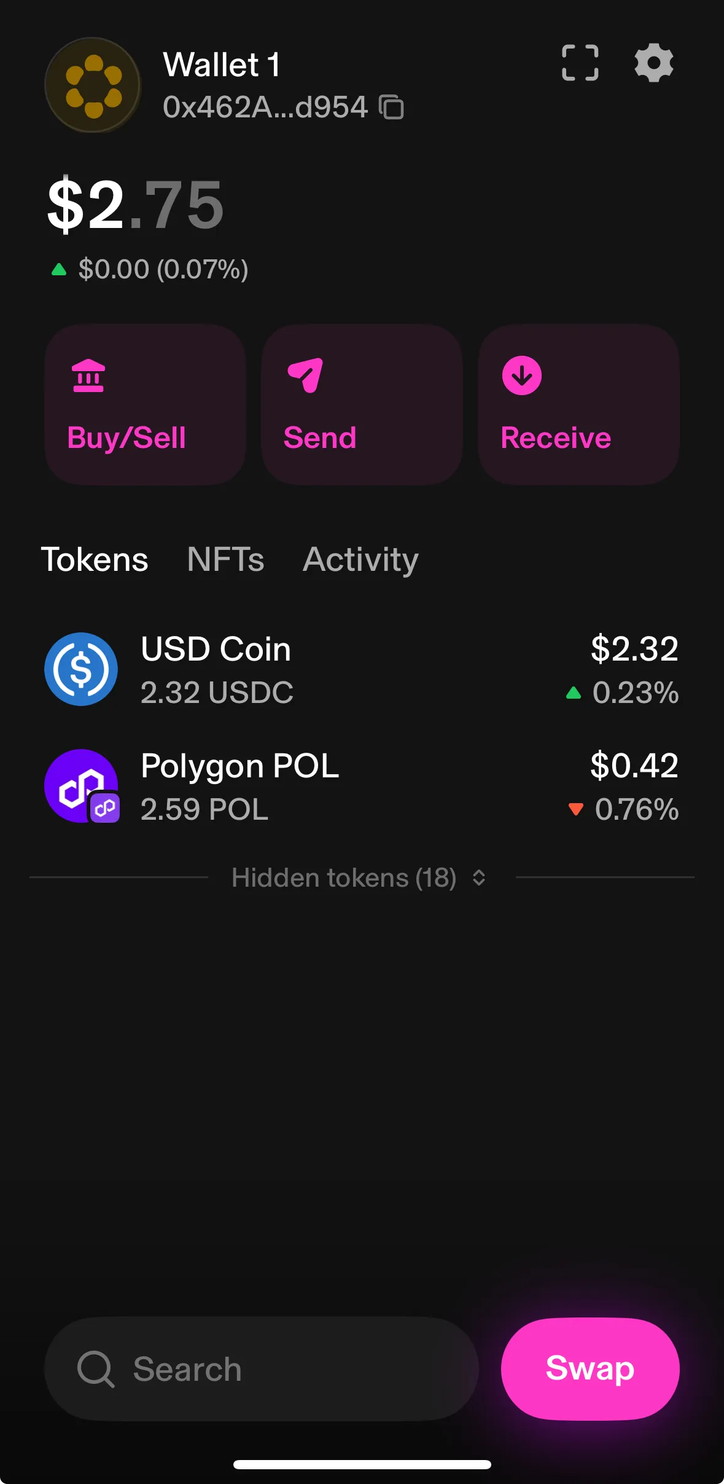Image resolution: width=724 pixels, height=1484 pixels.
Task: Click the bank icon on Buy/Sell
Action: (x=88, y=375)
